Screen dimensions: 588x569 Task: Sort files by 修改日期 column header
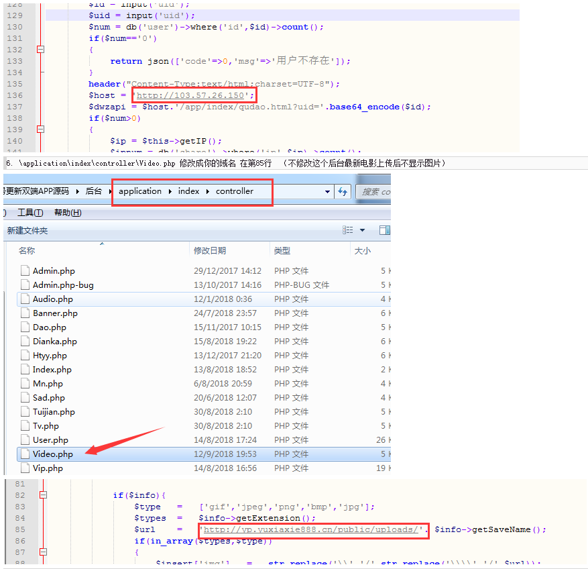210,250
